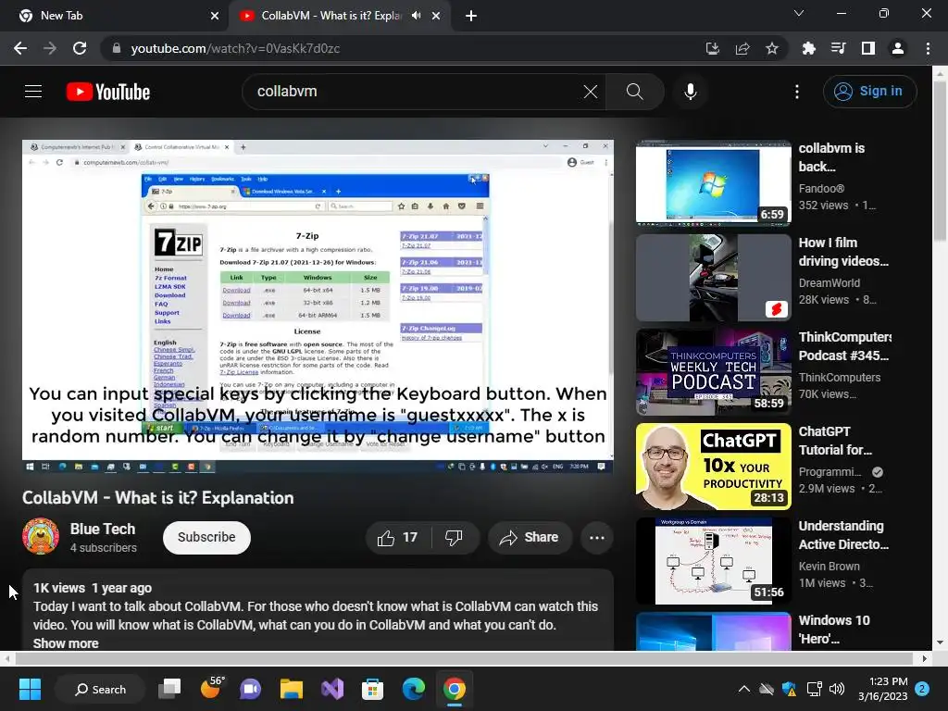The height and width of the screenshot is (711, 948).
Task: Open Understanding Active Directory thumbnail
Action: pos(714,560)
